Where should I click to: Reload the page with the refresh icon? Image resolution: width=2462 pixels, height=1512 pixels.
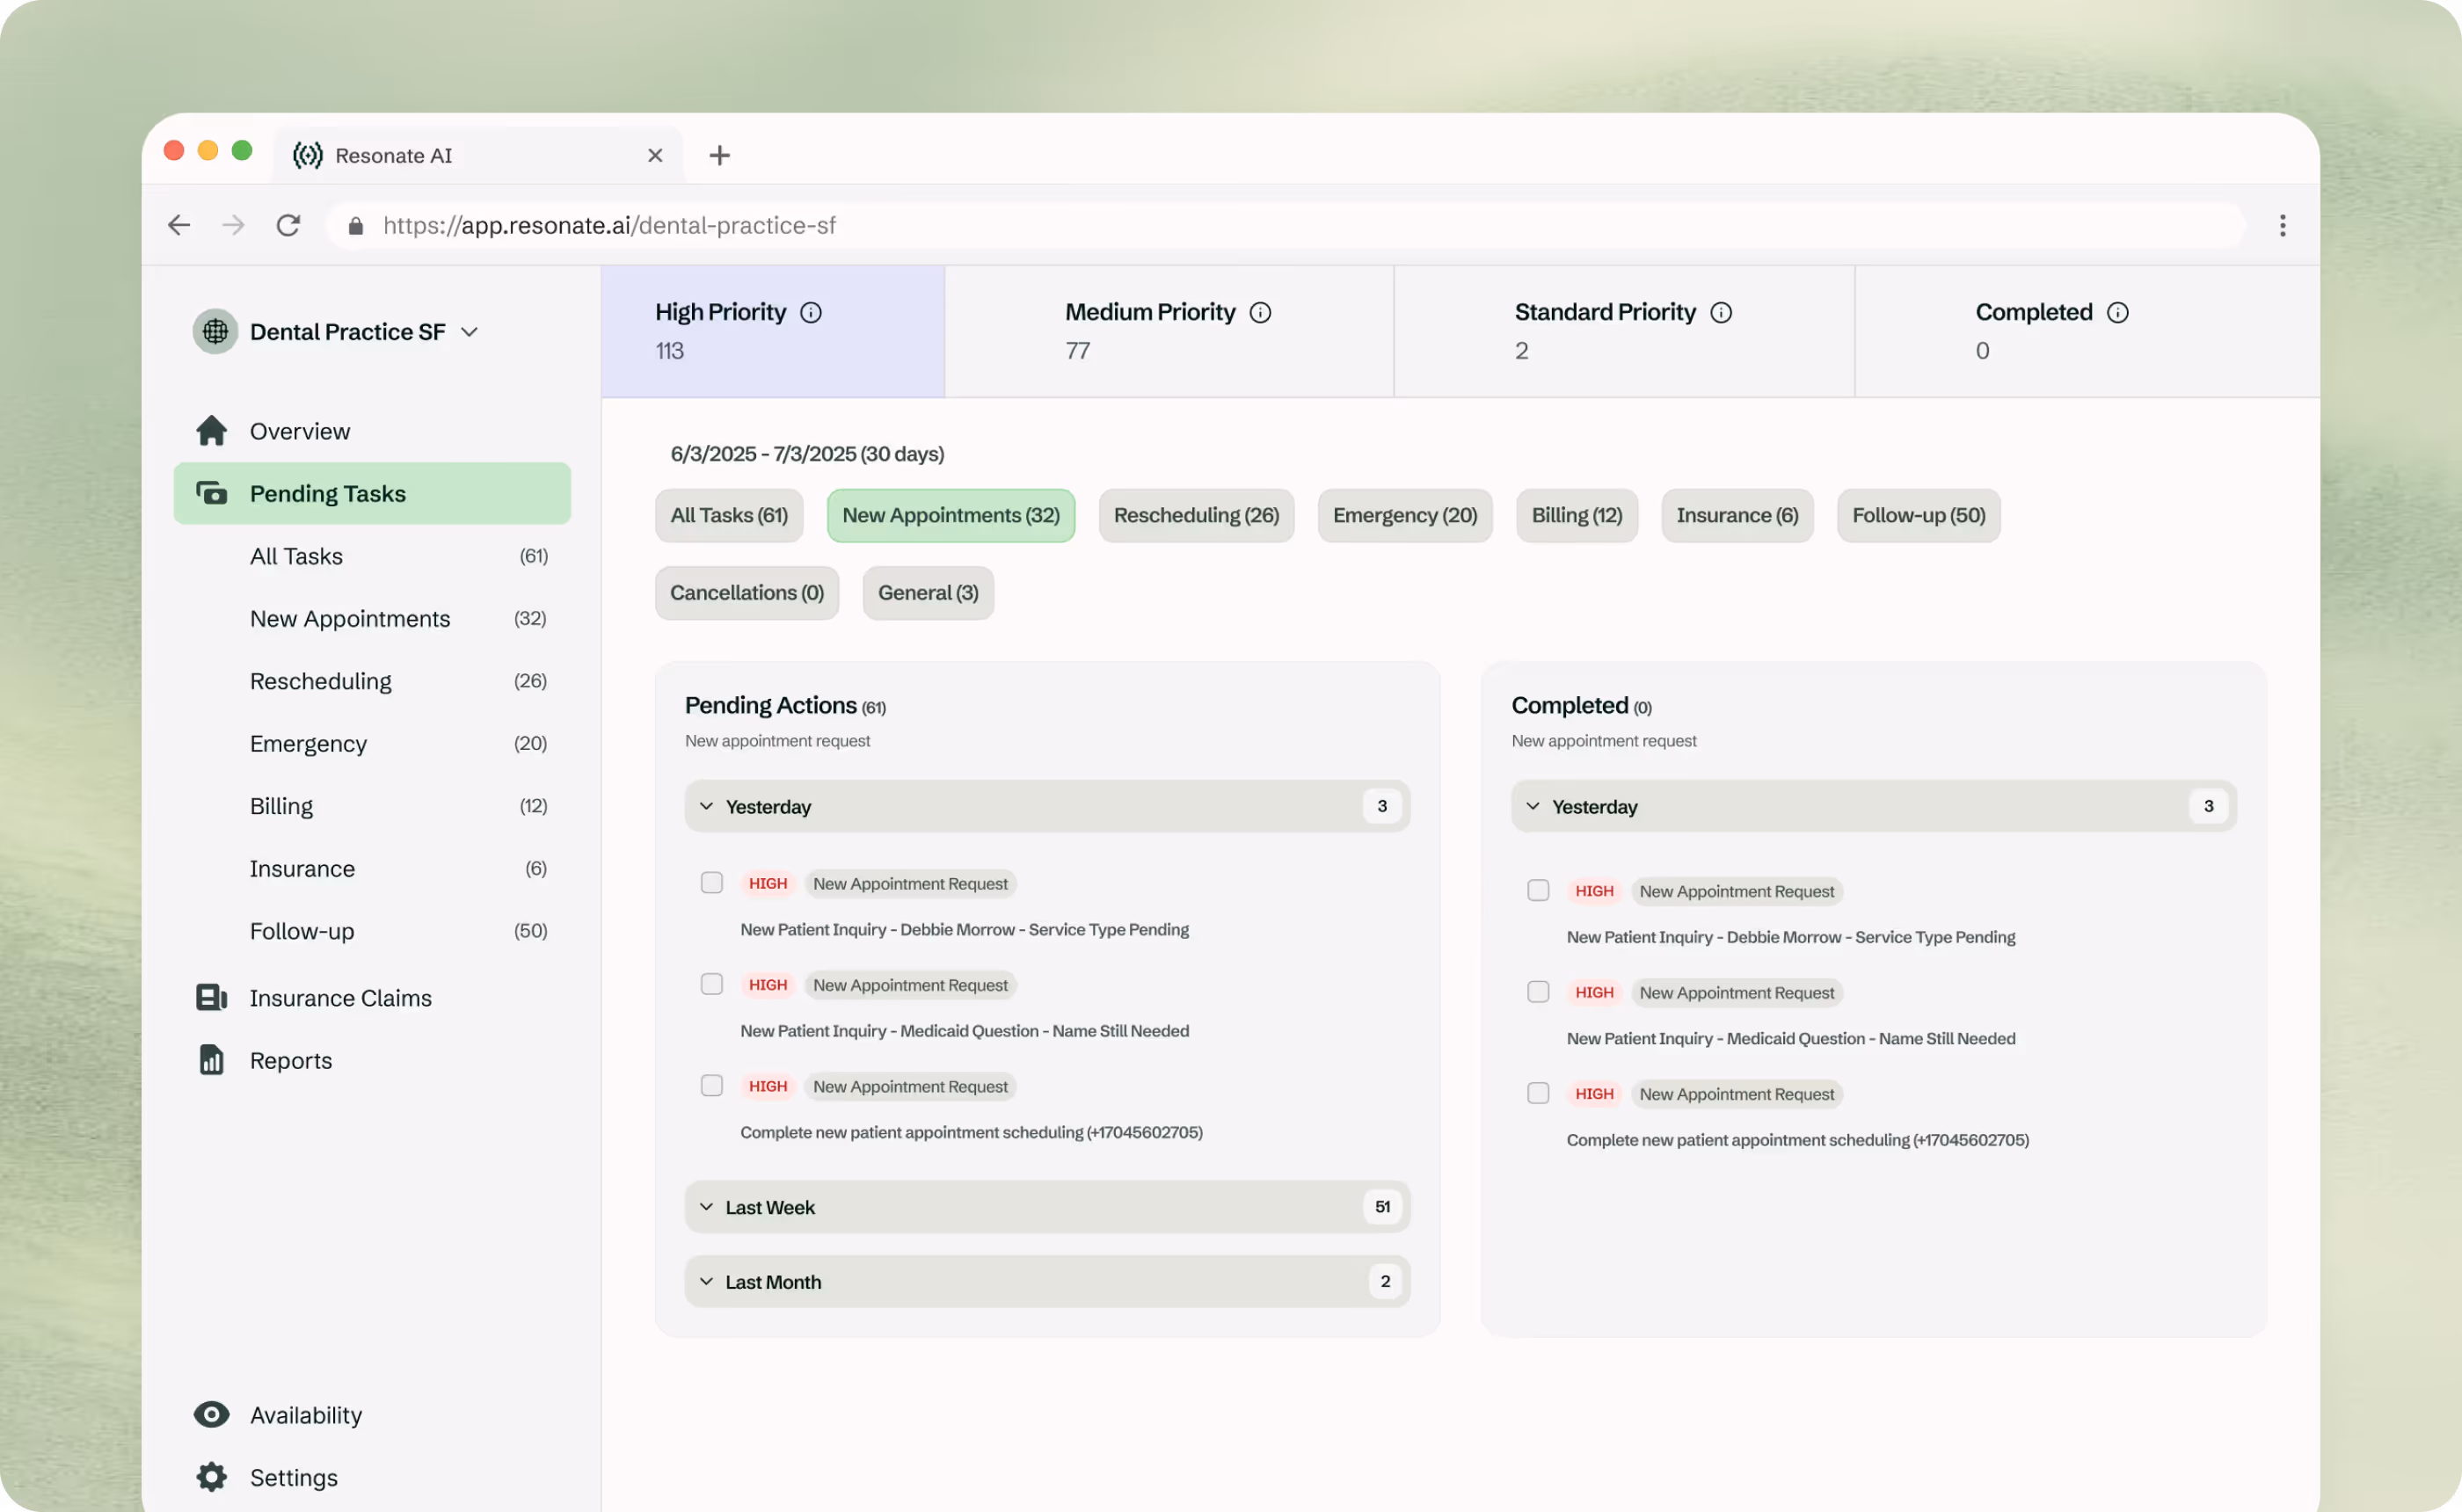(x=288, y=225)
